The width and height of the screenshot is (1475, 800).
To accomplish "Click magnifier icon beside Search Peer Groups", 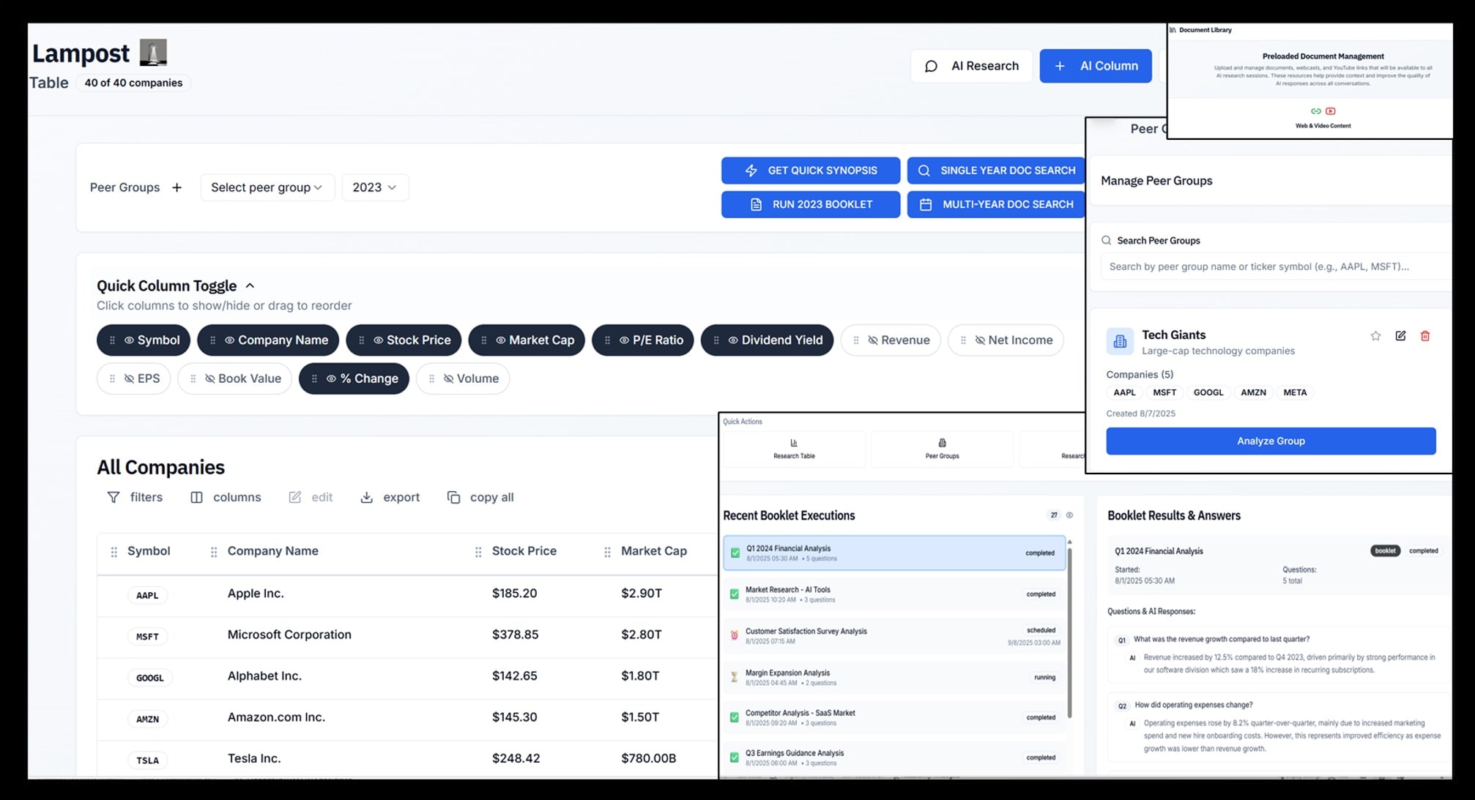I will [1106, 240].
